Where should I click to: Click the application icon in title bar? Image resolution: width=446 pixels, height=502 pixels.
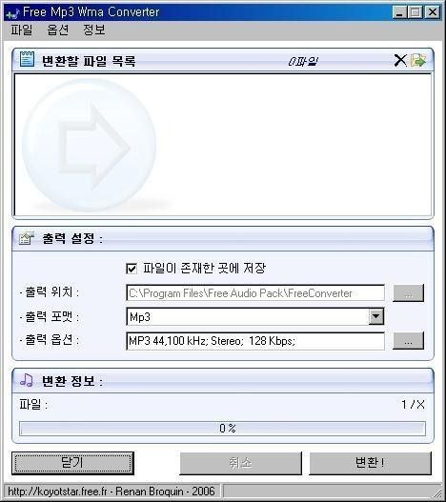[12, 13]
